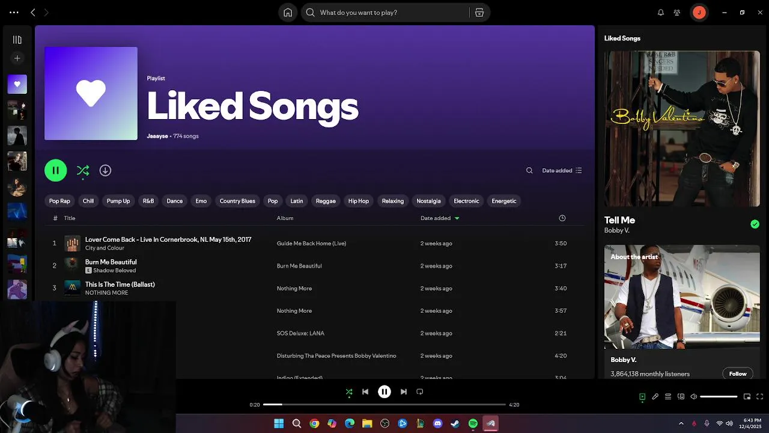This screenshot has height=433, width=769.
Task: Select the Country Blues filter chip
Action: (237, 201)
